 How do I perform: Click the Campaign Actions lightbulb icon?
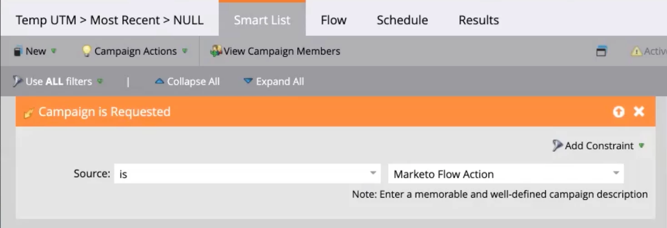(86, 51)
